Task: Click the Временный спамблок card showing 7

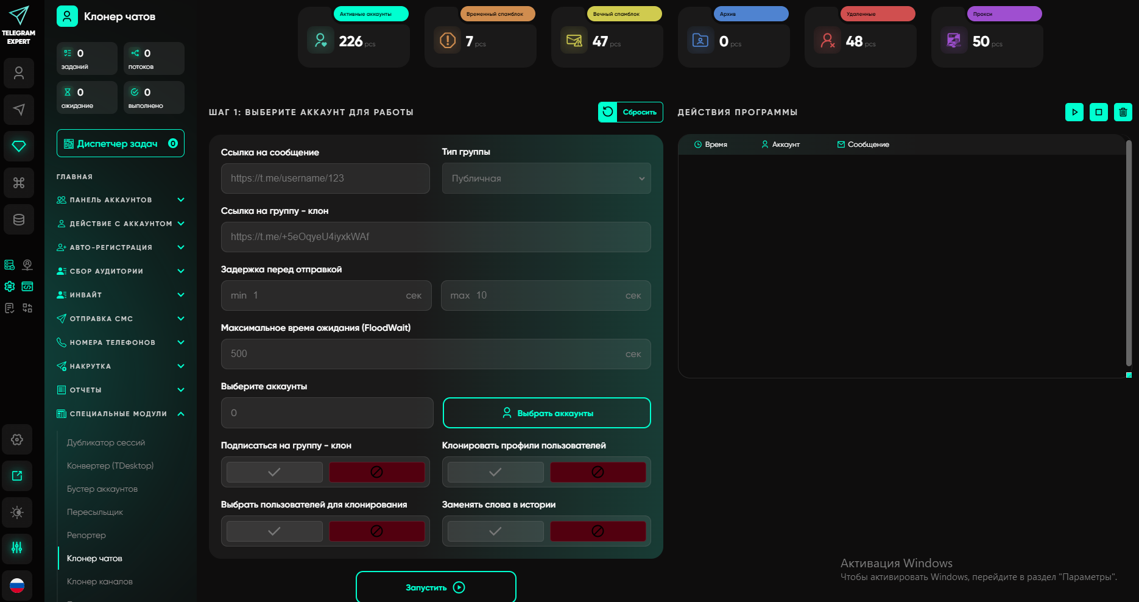Action: tap(481, 37)
